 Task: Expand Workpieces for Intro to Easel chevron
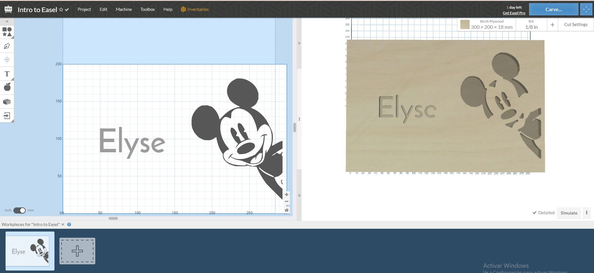click(x=63, y=224)
